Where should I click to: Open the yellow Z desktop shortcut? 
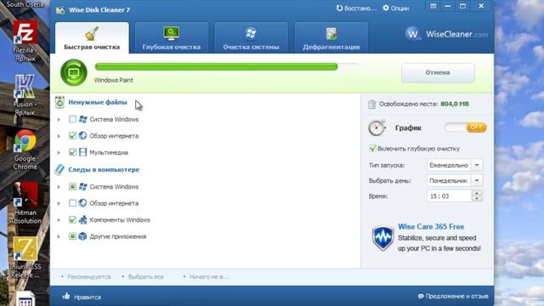(25, 258)
